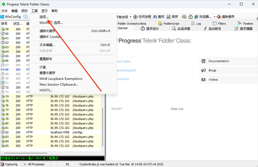Click the icon of session 68

click(x=3, y=70)
